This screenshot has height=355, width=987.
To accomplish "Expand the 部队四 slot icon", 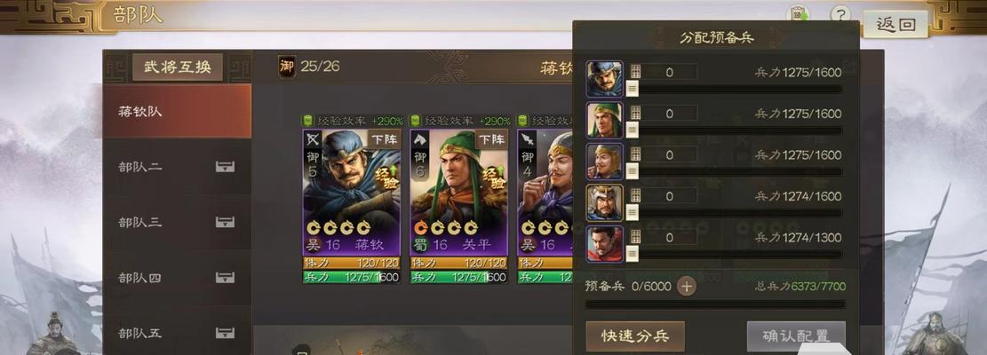I will [225, 277].
